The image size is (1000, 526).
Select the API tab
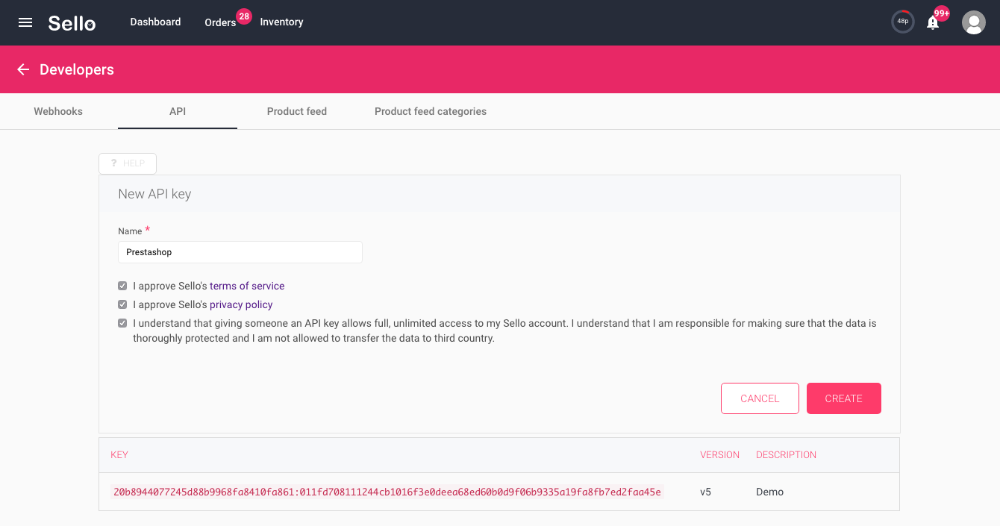[178, 111]
